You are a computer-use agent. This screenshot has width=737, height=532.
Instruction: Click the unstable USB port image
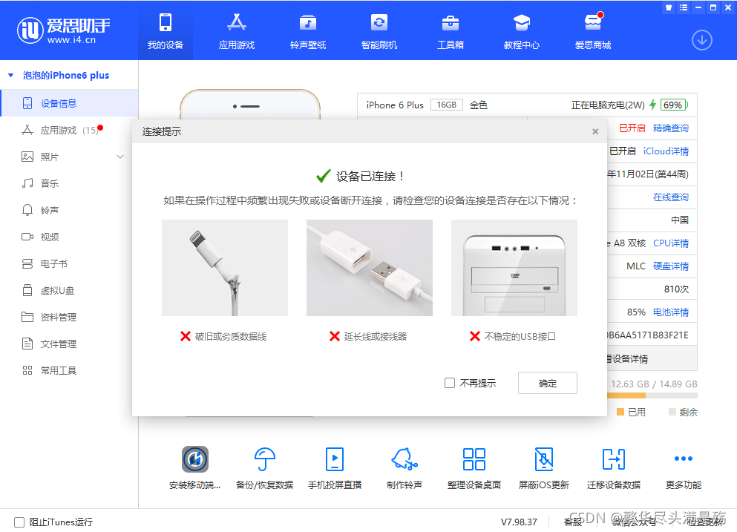[x=514, y=268]
